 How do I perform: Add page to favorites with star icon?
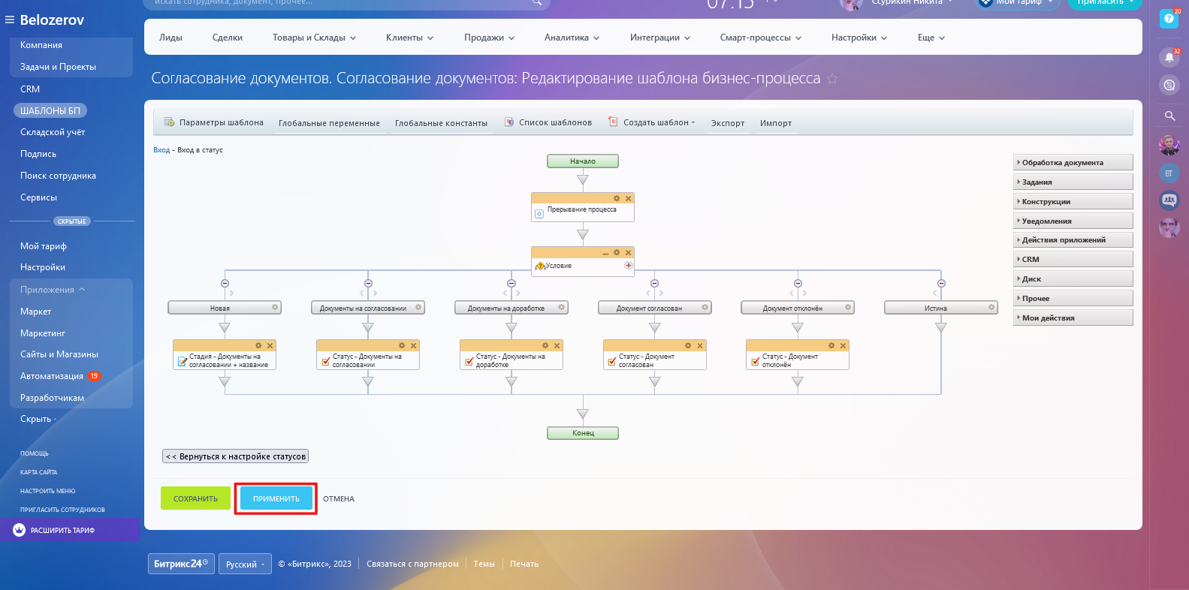pyautogui.click(x=832, y=79)
